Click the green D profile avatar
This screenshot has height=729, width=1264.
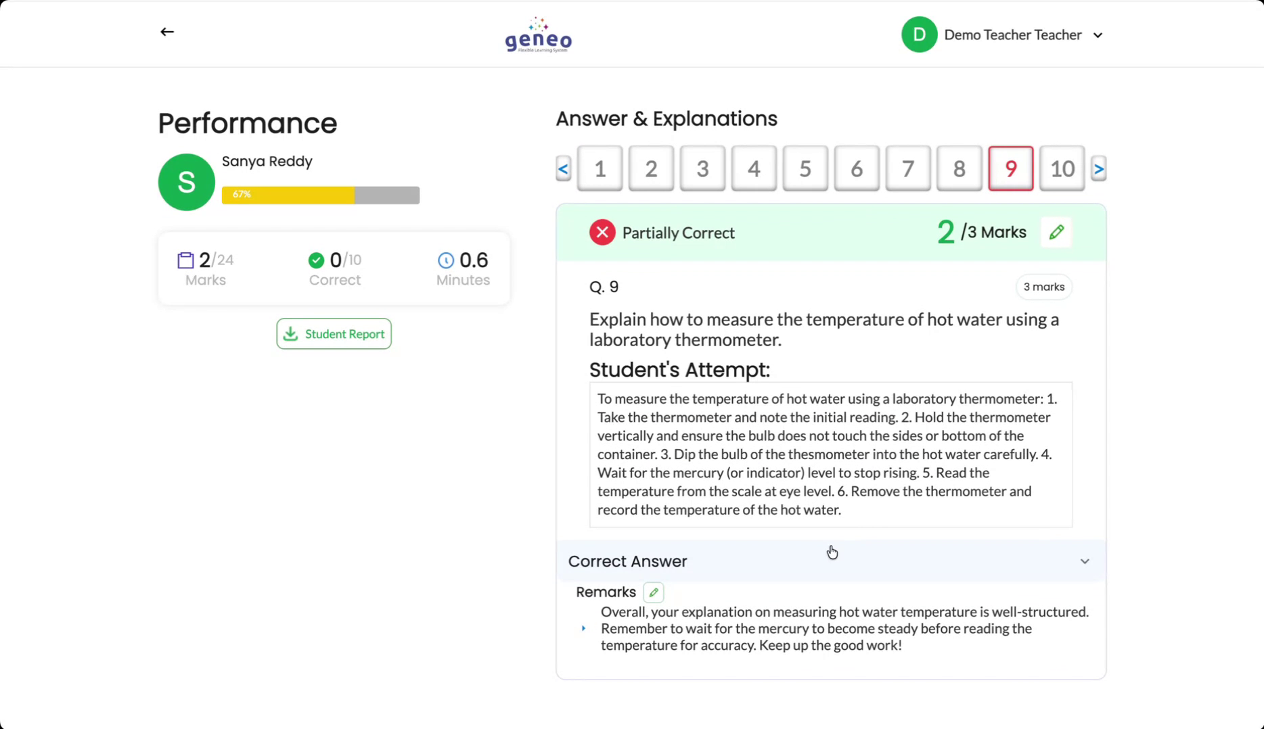(918, 34)
